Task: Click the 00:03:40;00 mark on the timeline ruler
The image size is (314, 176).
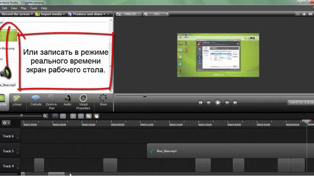Action: point(234,125)
